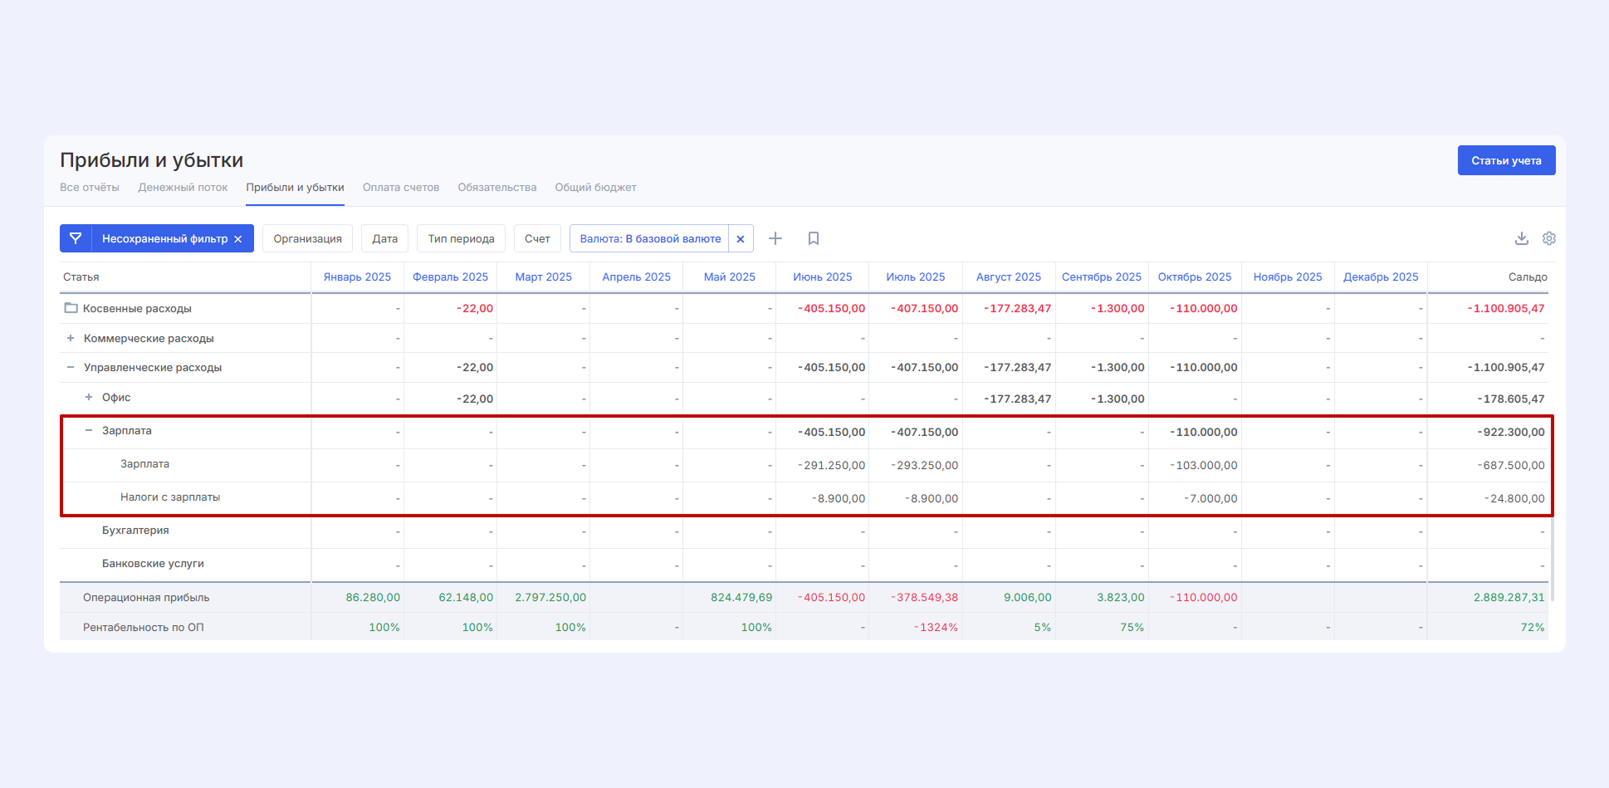Collapse the Управленческие расходы row
Viewport: 1609px width, 788px height.
coord(71,367)
